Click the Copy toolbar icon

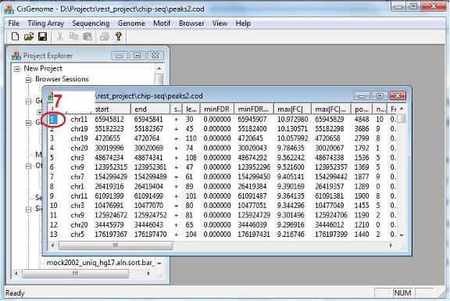pos(73,37)
